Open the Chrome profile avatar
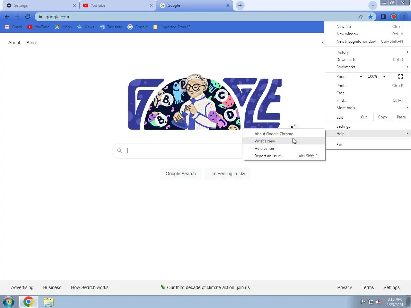 (394, 17)
